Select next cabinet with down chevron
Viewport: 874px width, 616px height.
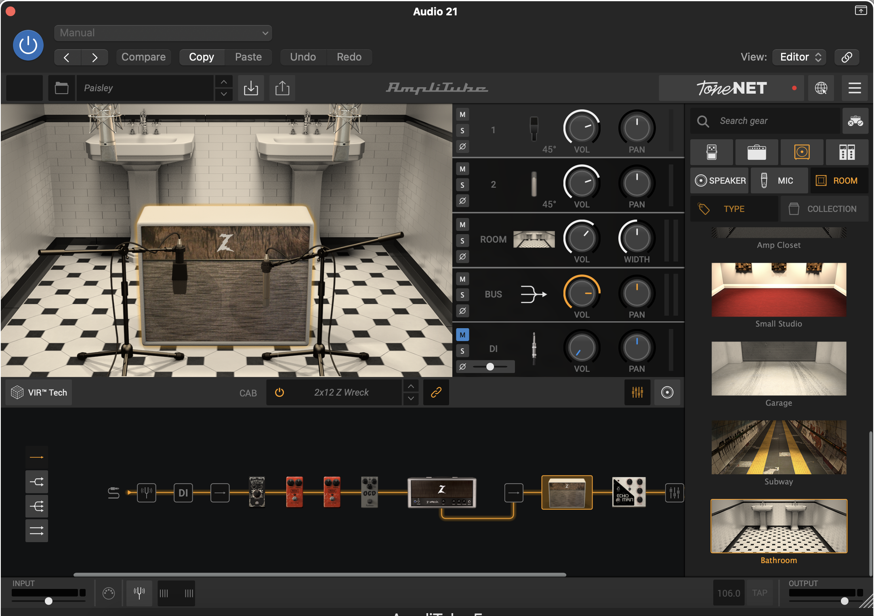tap(411, 398)
